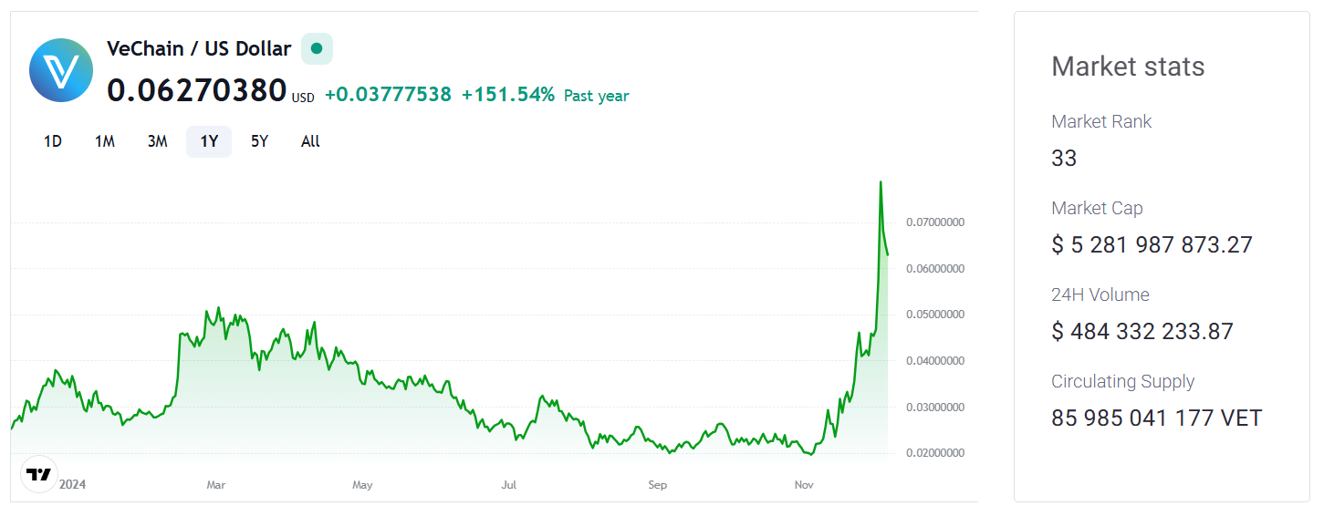Click the Nov label on time axis
The height and width of the screenshot is (506, 1324).
click(804, 485)
